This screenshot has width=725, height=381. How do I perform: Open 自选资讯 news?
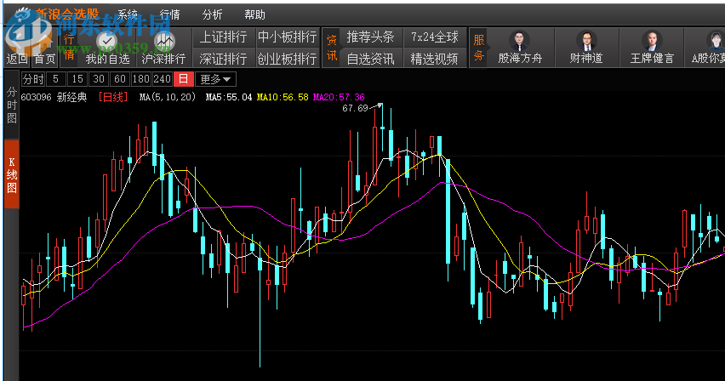(x=370, y=59)
